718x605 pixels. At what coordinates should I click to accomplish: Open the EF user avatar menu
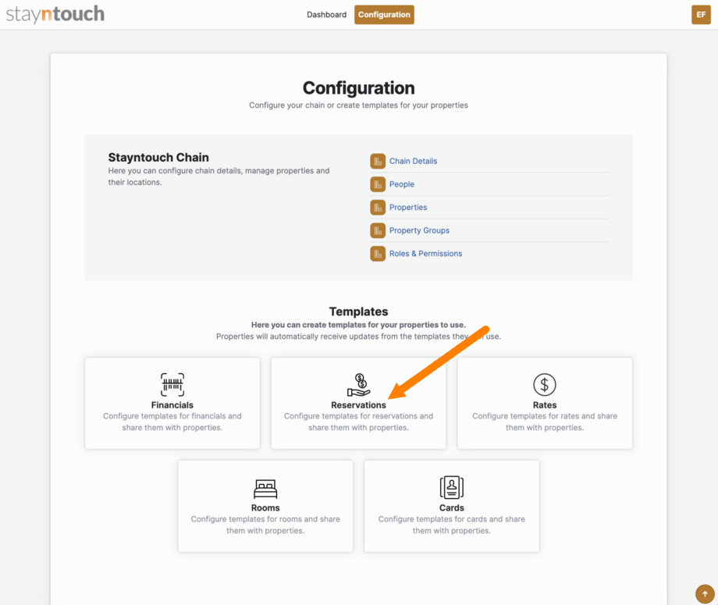pos(701,15)
